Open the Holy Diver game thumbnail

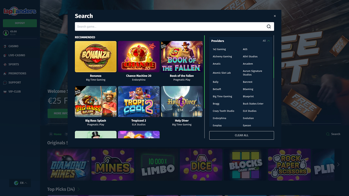[x=182, y=101]
